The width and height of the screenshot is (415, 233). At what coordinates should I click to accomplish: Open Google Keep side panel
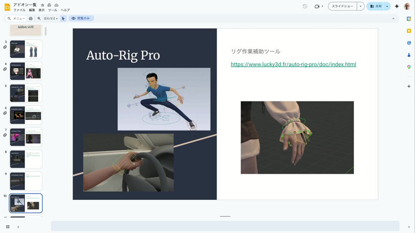[409, 31]
